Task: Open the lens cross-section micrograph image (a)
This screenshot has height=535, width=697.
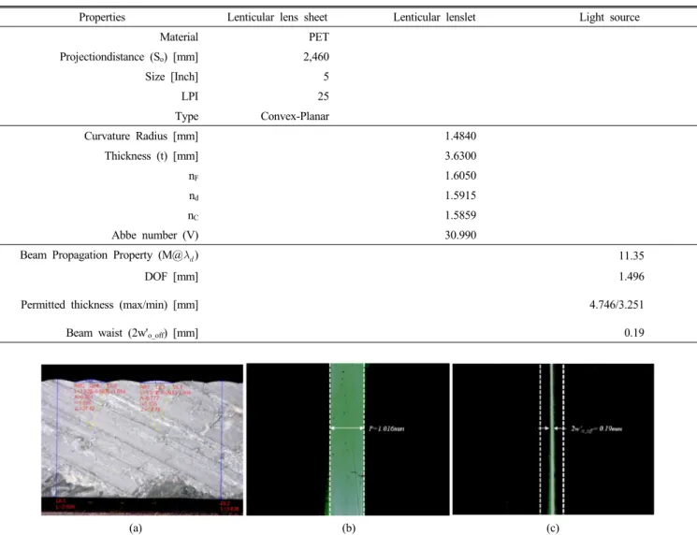Action: (x=142, y=440)
